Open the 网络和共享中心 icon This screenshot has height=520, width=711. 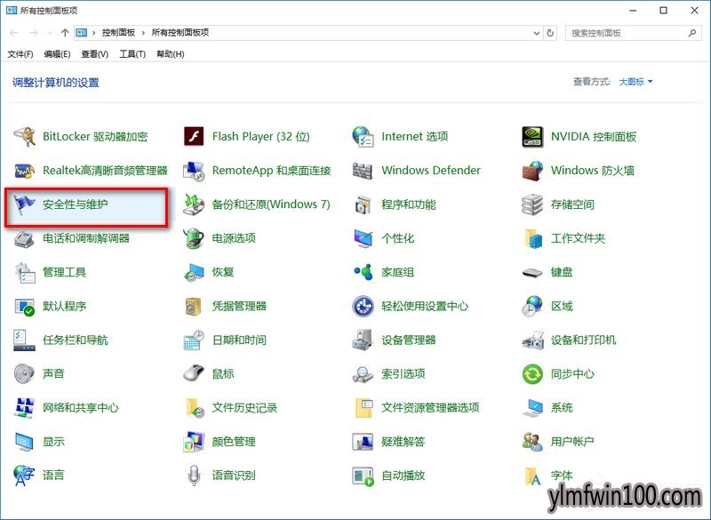(x=25, y=408)
